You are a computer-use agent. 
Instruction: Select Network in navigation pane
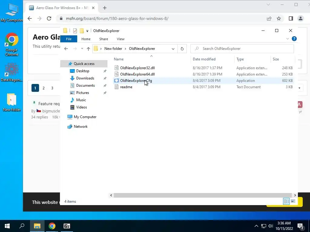click(x=81, y=127)
